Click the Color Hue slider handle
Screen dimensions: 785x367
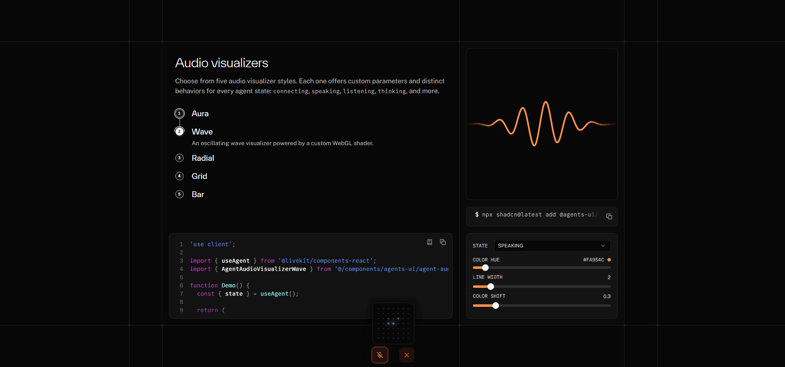coord(485,268)
